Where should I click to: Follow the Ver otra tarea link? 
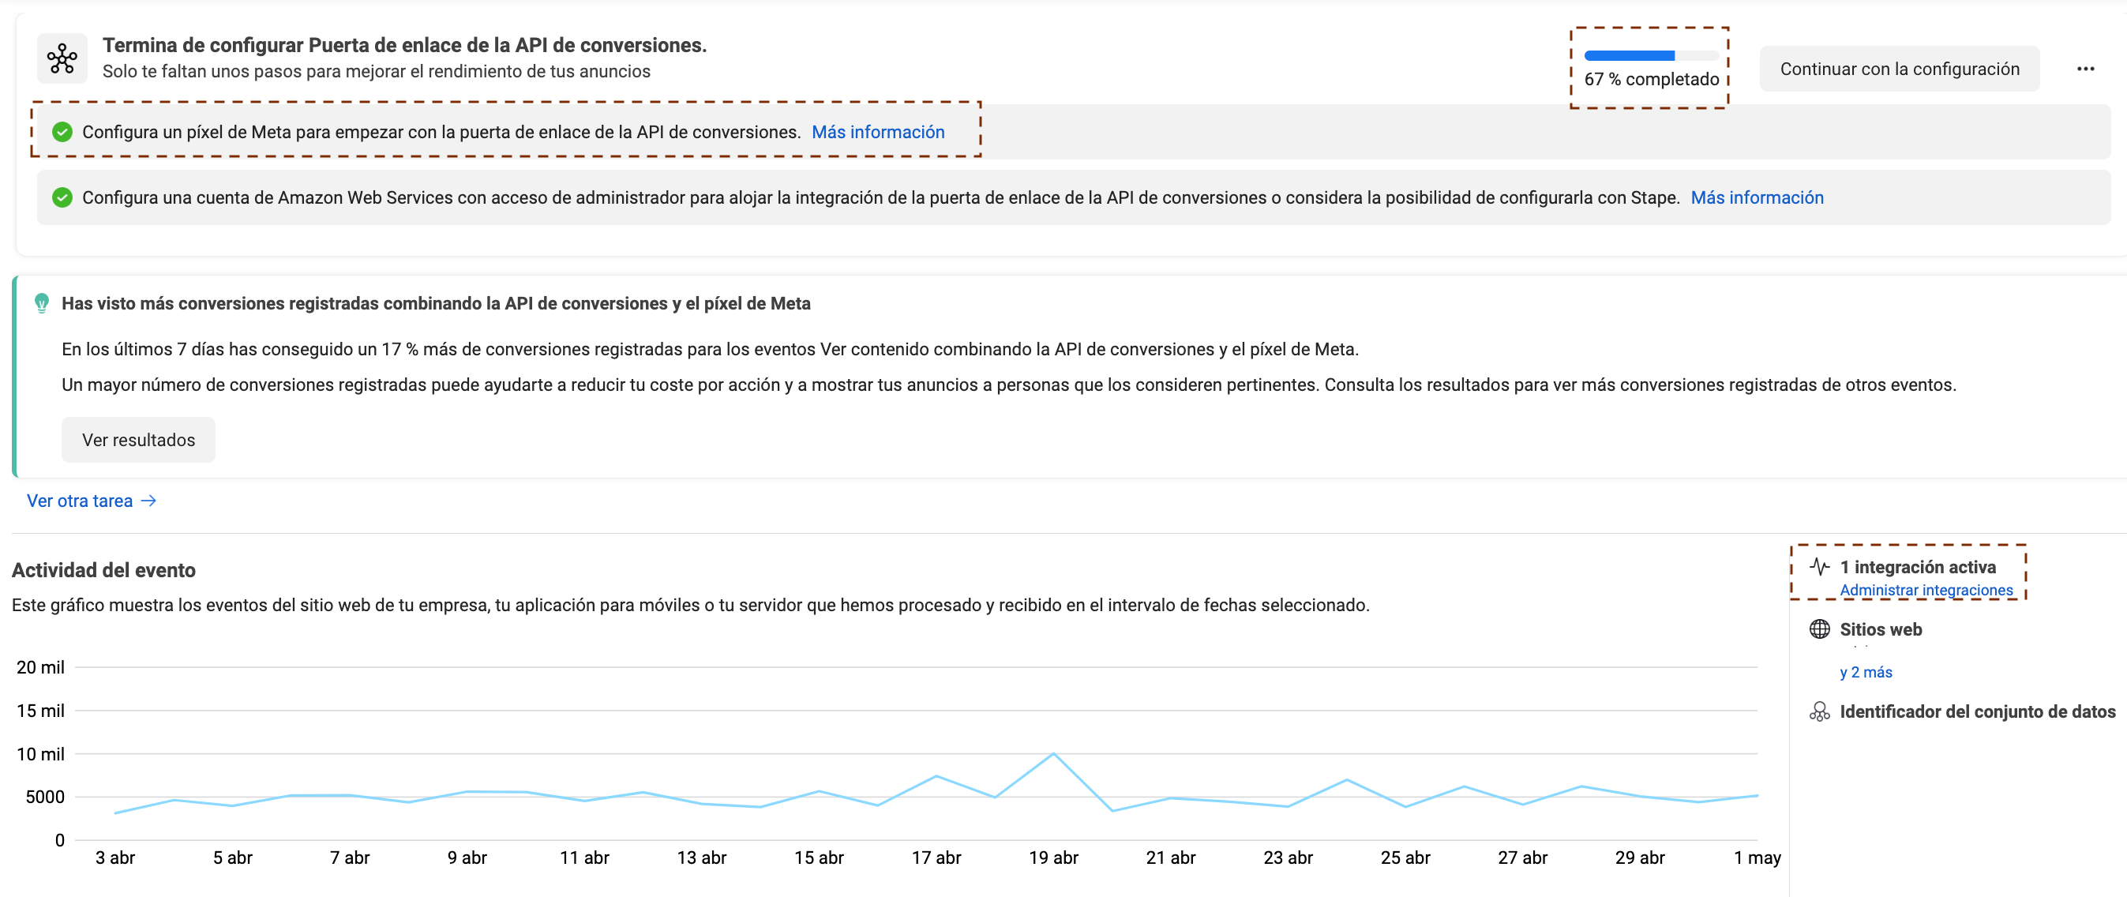[80, 501]
